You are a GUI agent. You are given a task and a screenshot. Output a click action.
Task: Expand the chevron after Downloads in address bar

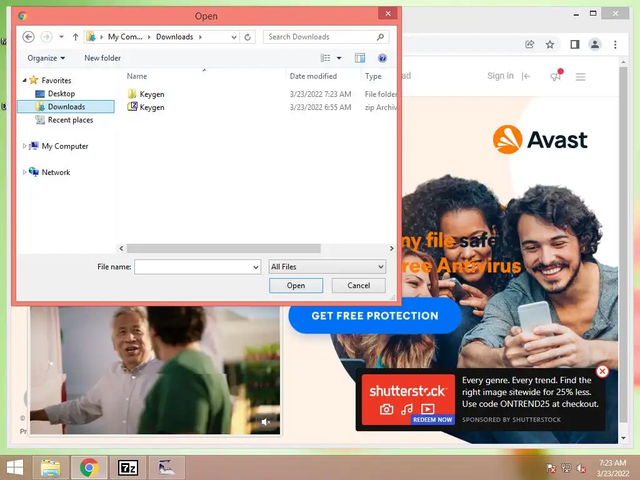[x=201, y=37]
